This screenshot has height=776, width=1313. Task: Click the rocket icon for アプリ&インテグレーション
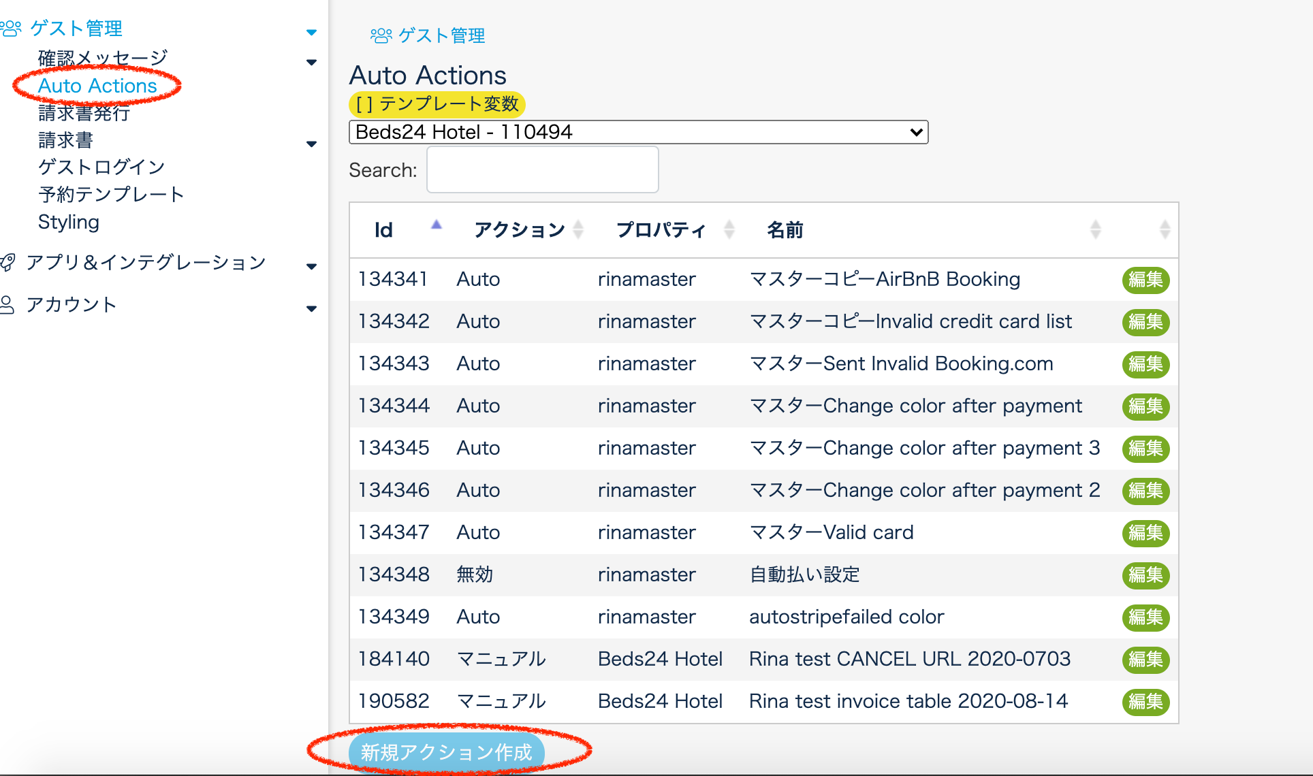(8, 263)
